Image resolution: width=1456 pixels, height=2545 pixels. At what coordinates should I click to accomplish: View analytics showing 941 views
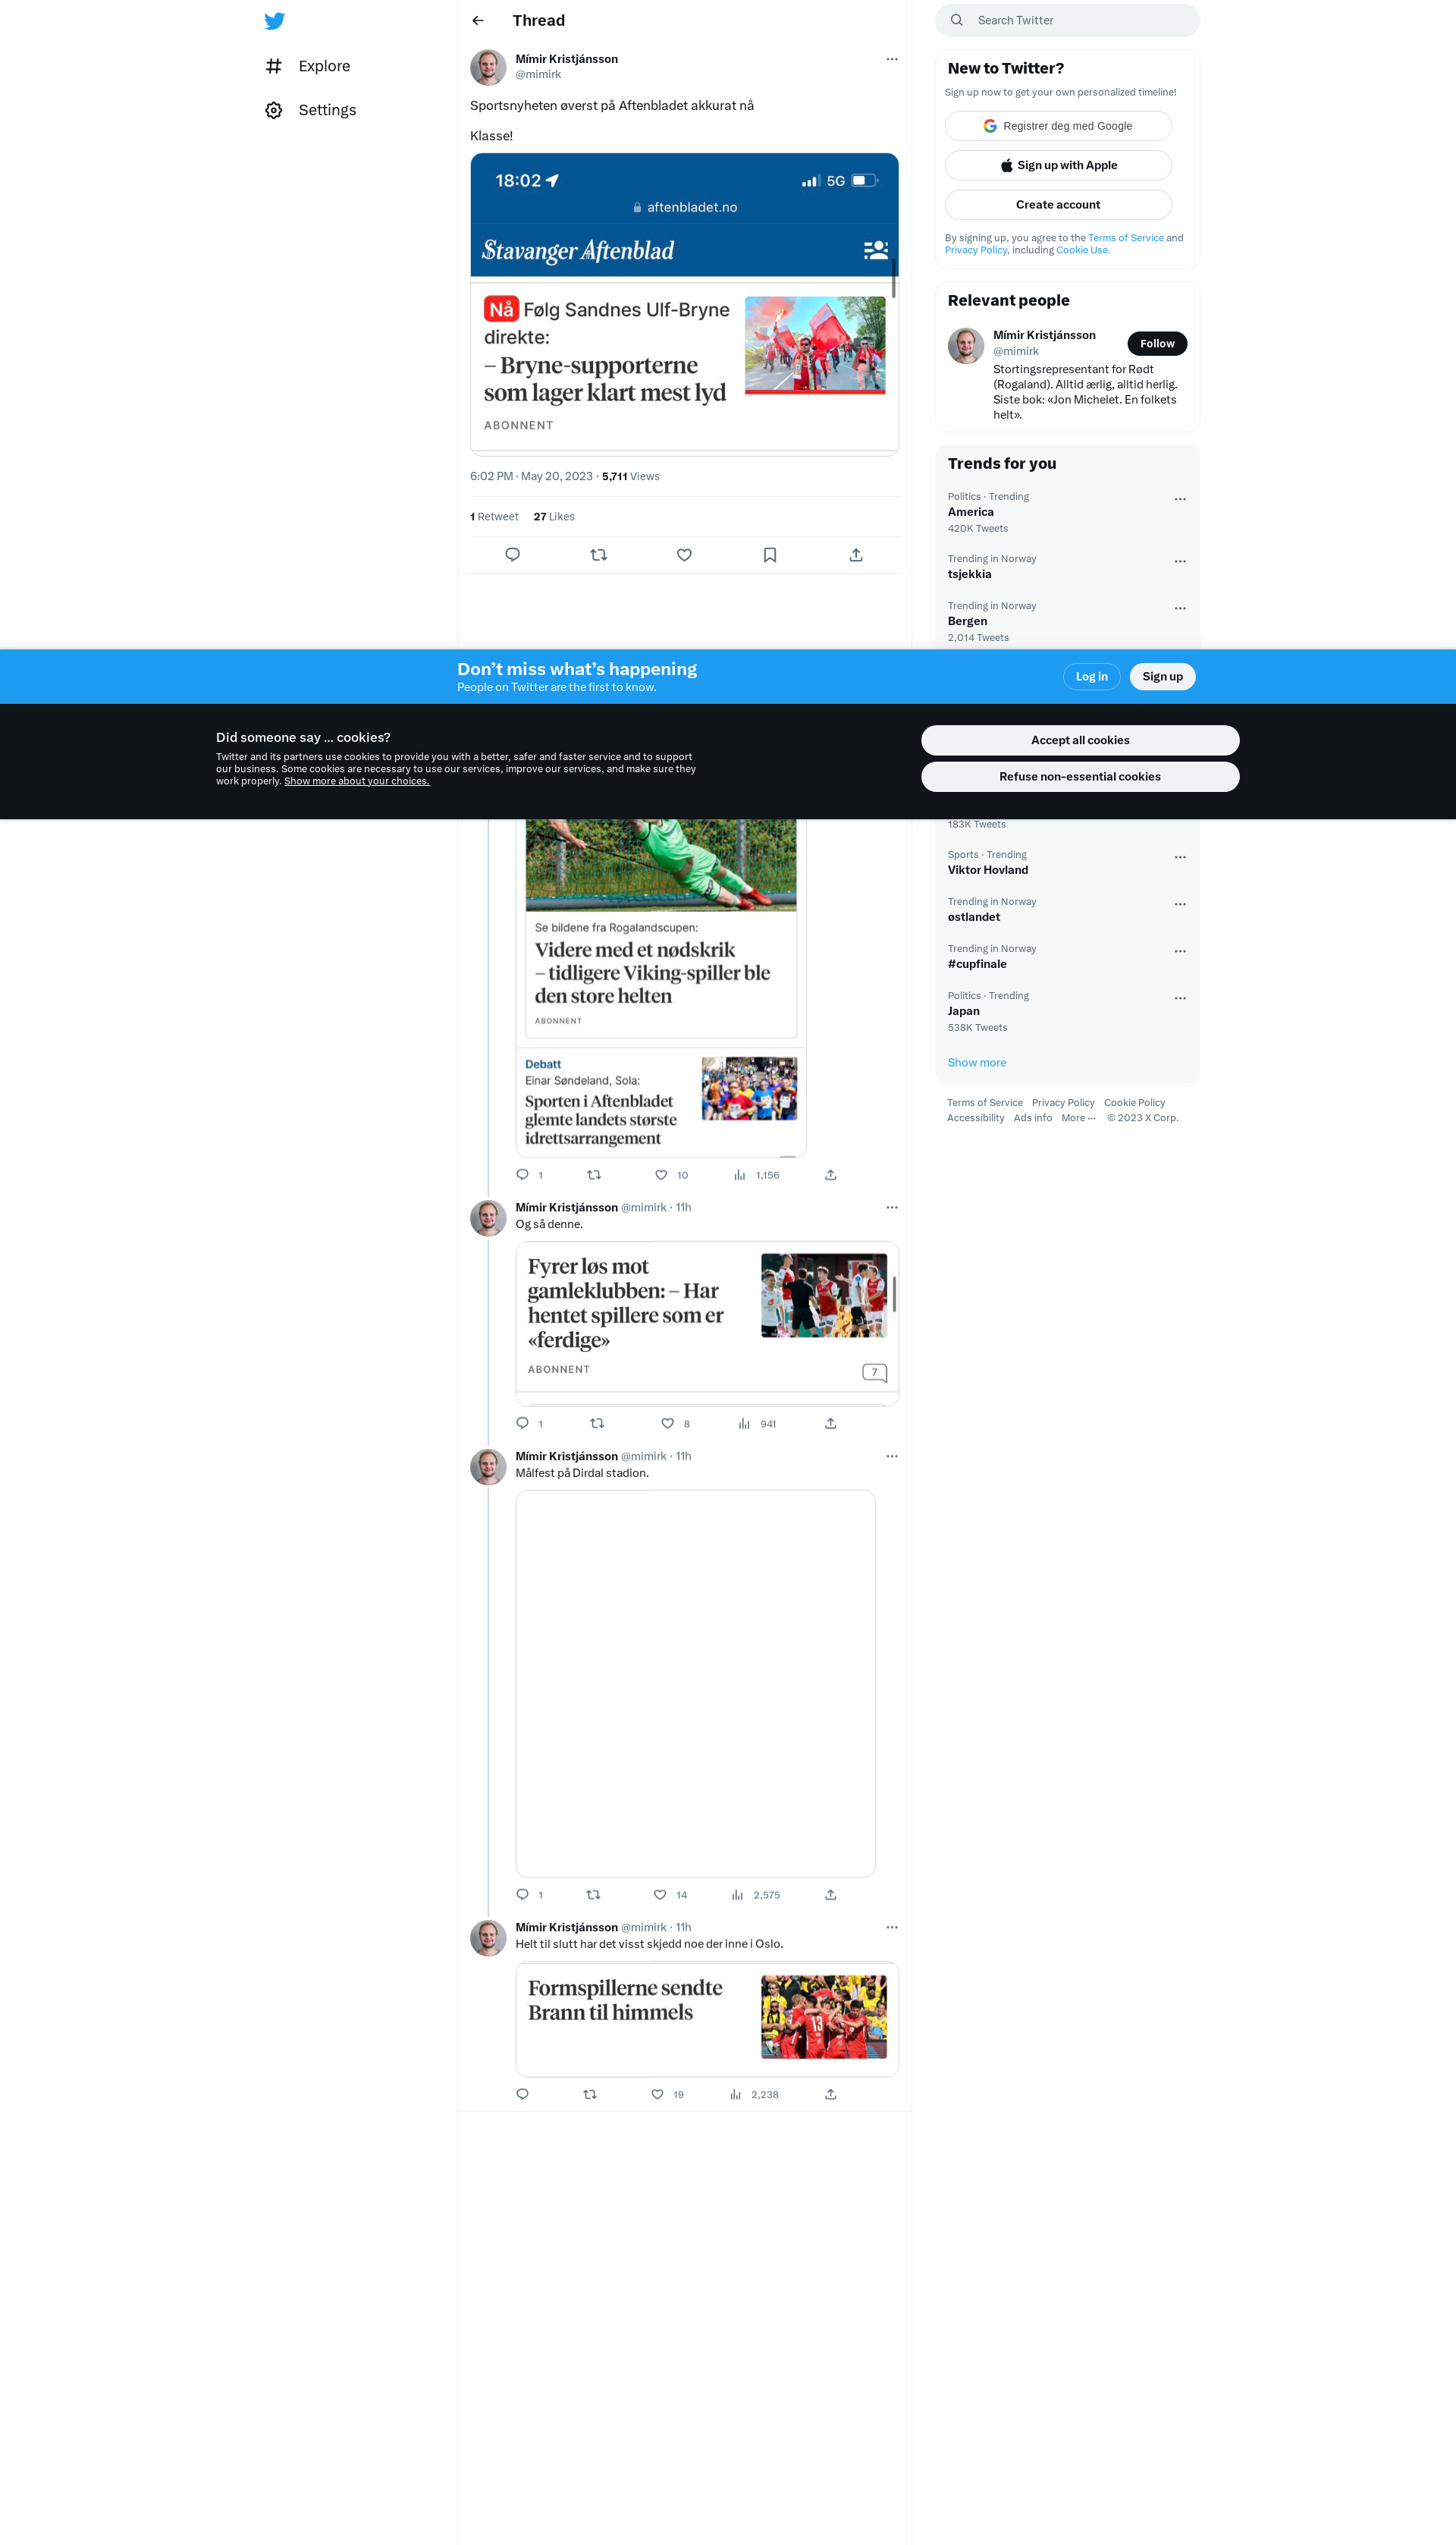[x=757, y=1423]
